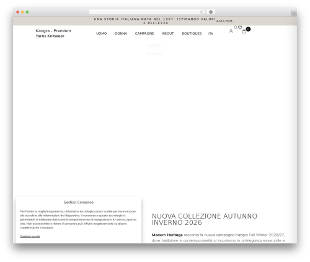
Task: Open the ABOUT menu item
Action: pos(167,33)
